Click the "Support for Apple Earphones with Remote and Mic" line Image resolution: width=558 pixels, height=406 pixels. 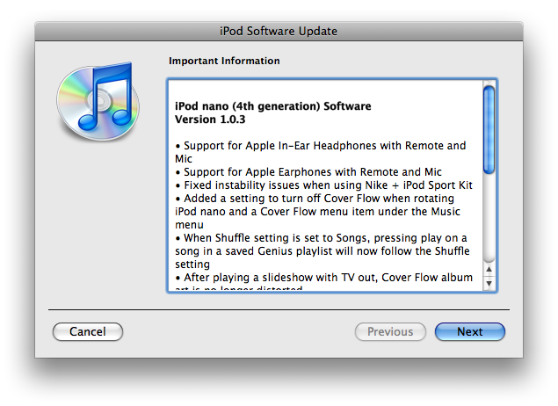(308, 172)
